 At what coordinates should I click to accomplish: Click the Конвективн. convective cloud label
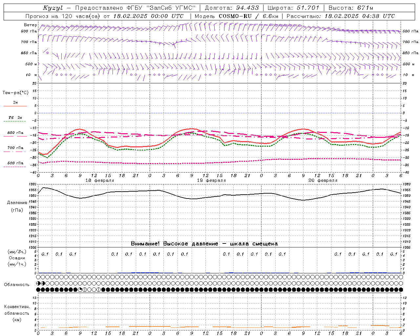tap(17, 307)
